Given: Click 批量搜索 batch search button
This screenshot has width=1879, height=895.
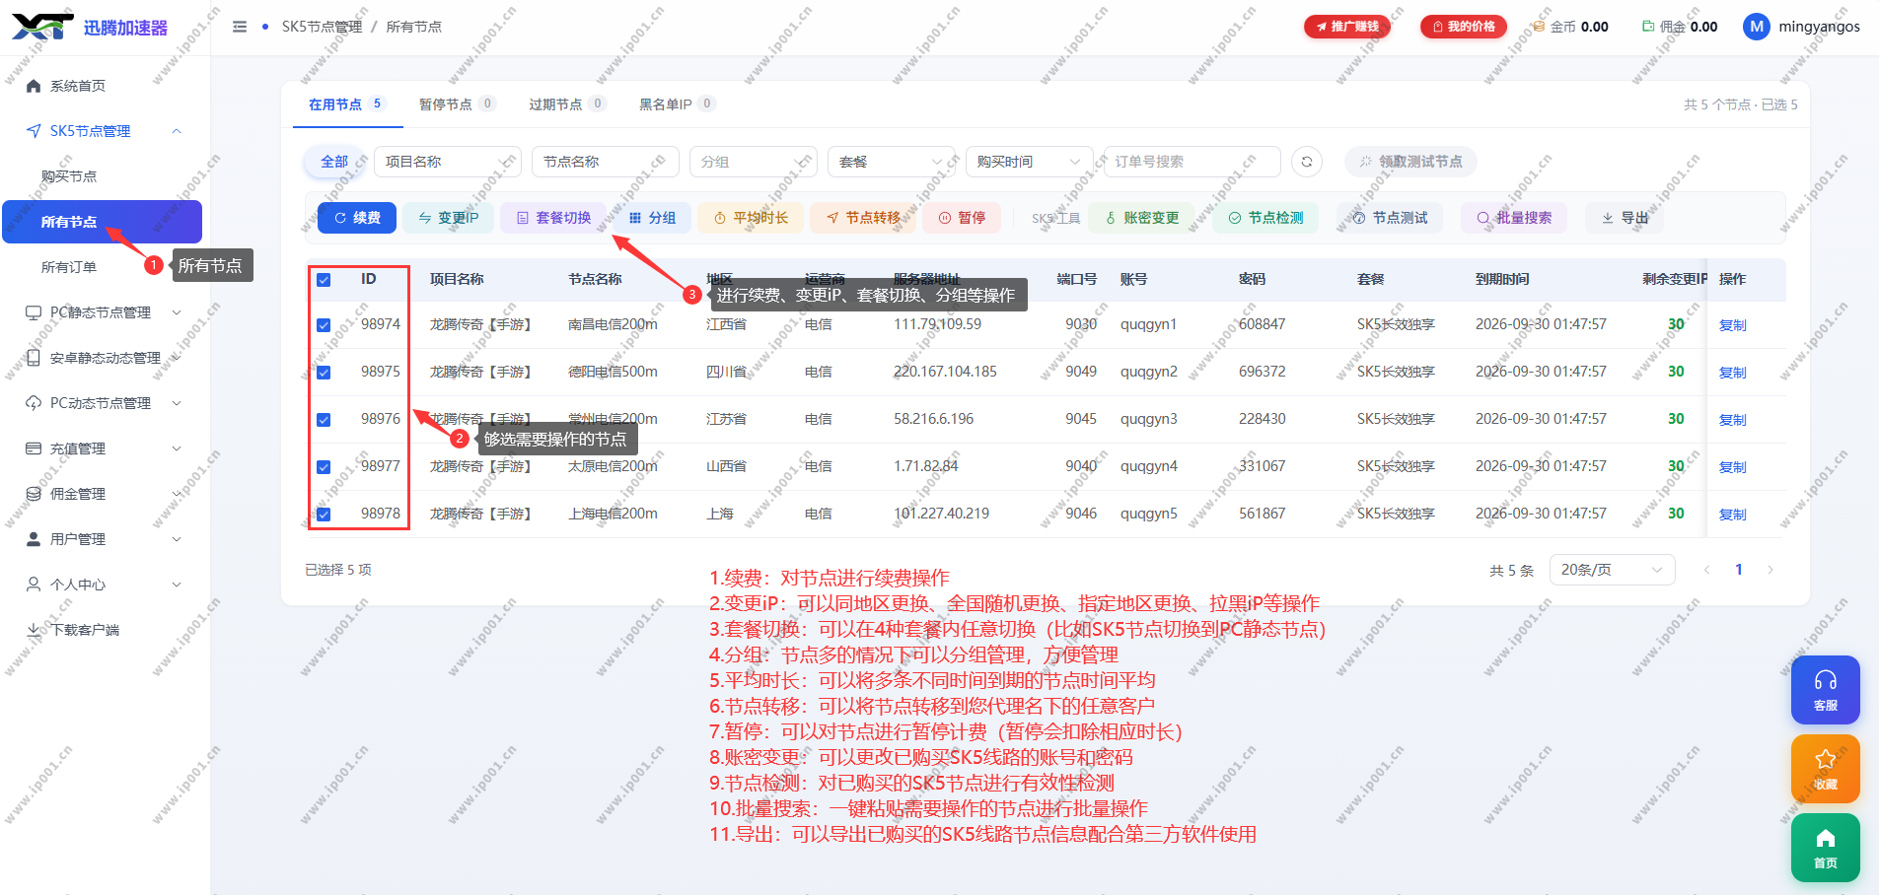Looking at the screenshot, I should [x=1514, y=218].
